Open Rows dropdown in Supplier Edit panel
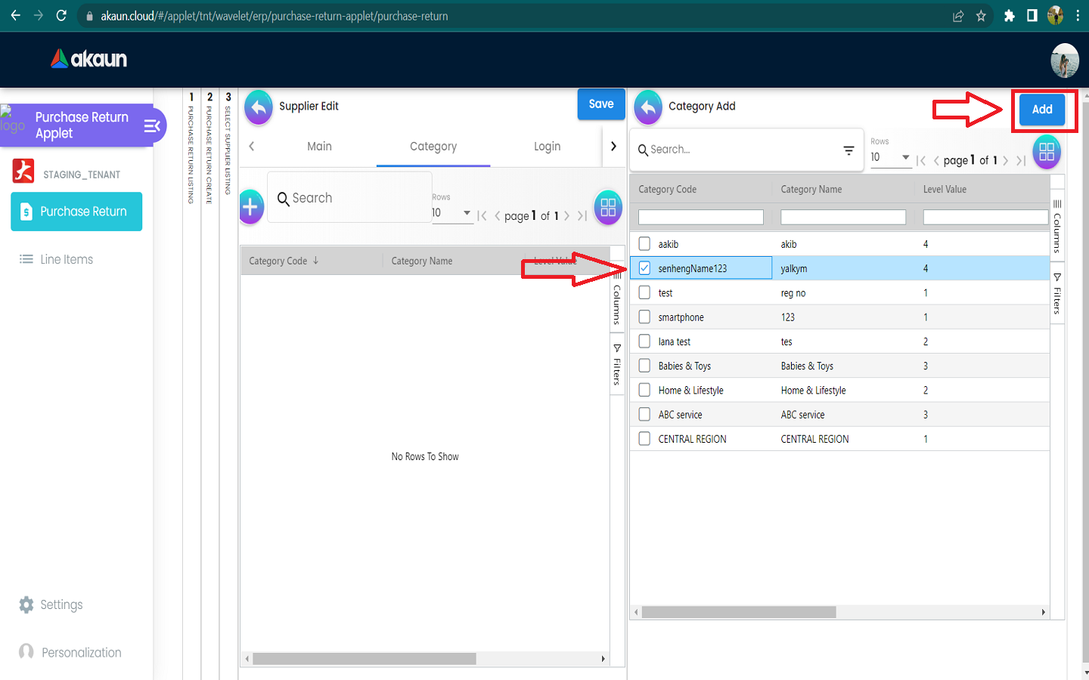1089x680 pixels. click(x=451, y=213)
